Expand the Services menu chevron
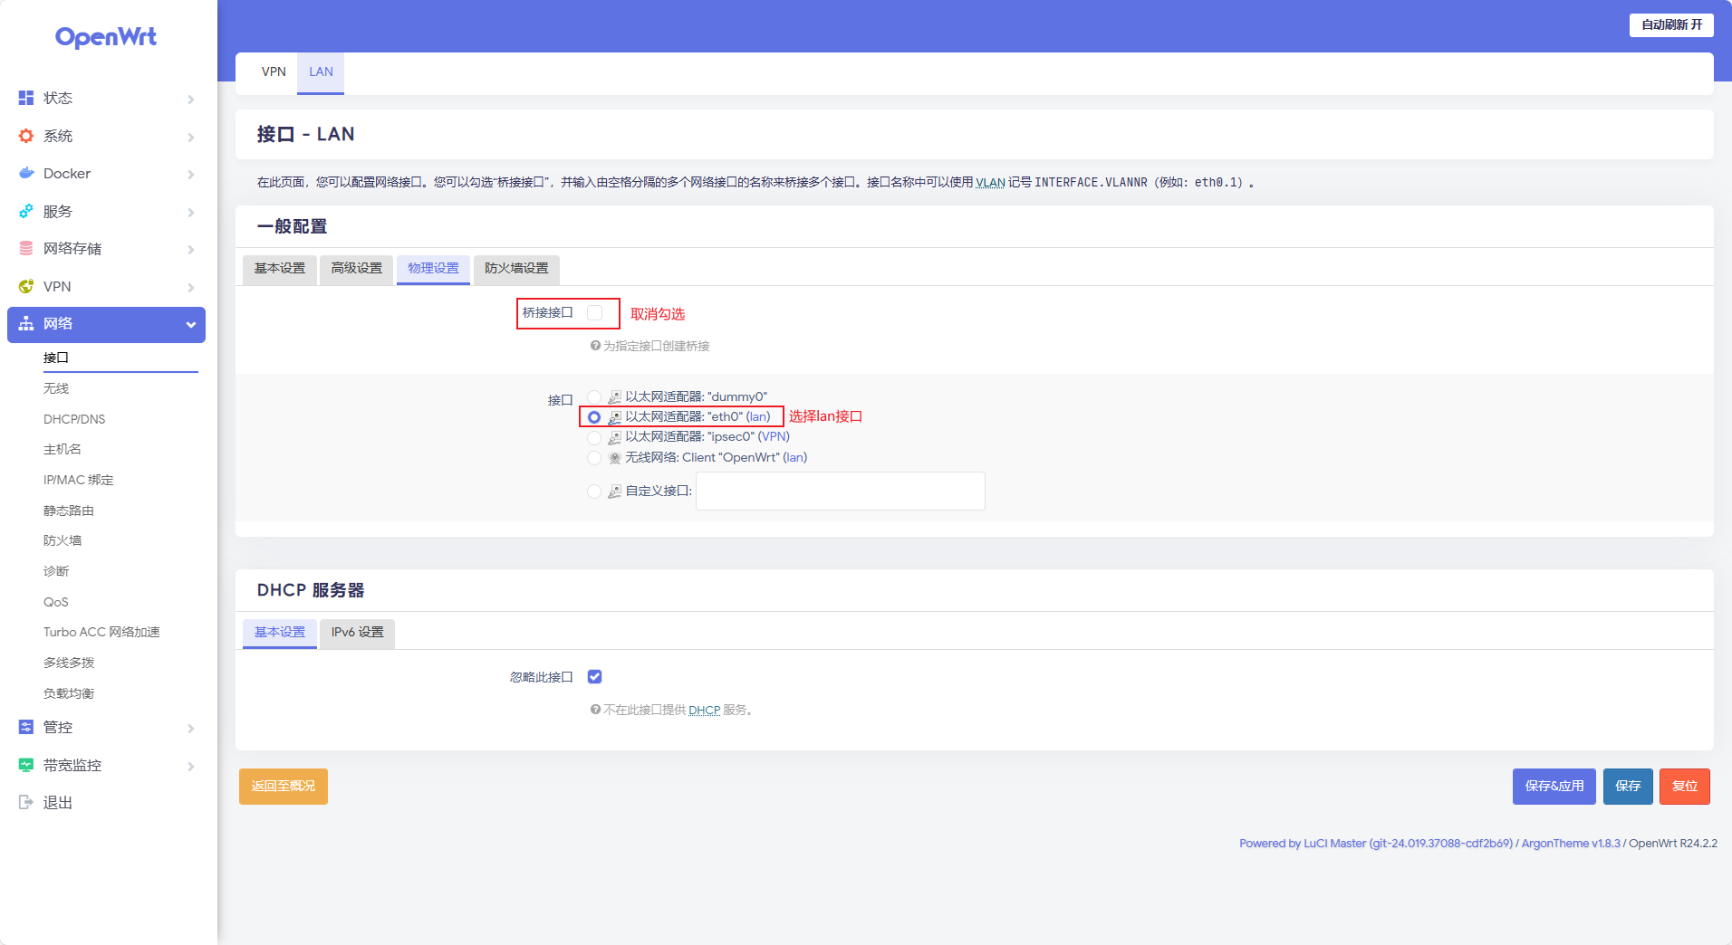This screenshot has height=945, width=1732. (190, 212)
